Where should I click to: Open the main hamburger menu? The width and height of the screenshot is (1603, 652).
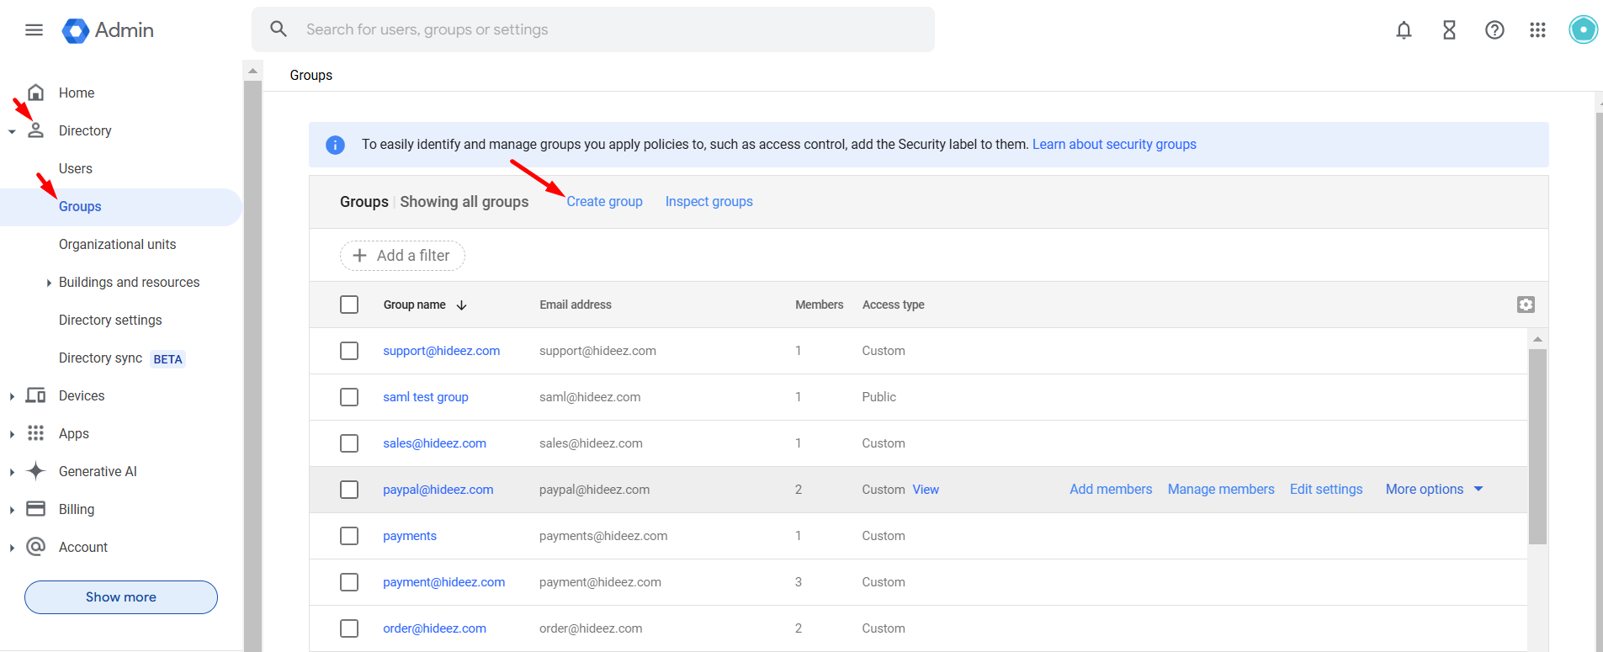pos(34,30)
